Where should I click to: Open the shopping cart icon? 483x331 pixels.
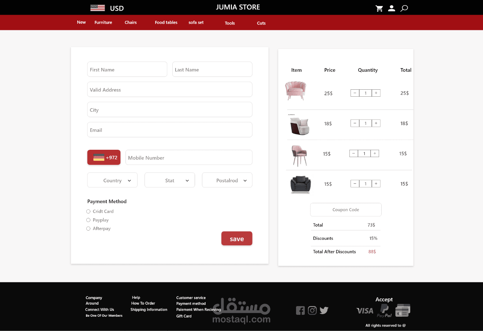point(379,8)
